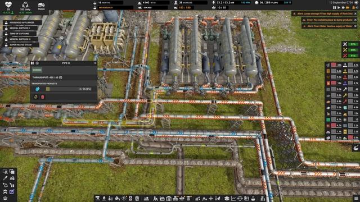Set game speed to fast forward
Viewport: 360px width, 202px height.
[343, 7]
